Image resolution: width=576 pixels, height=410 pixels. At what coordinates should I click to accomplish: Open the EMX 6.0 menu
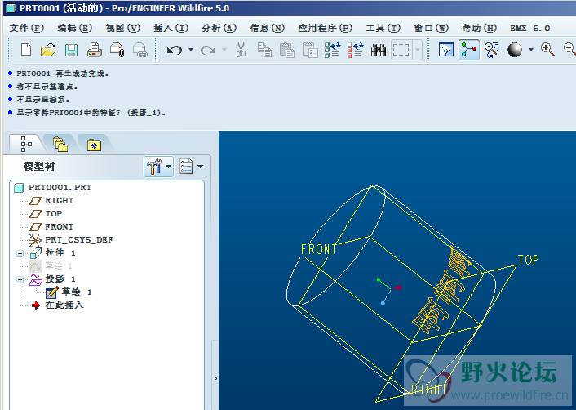tap(529, 28)
